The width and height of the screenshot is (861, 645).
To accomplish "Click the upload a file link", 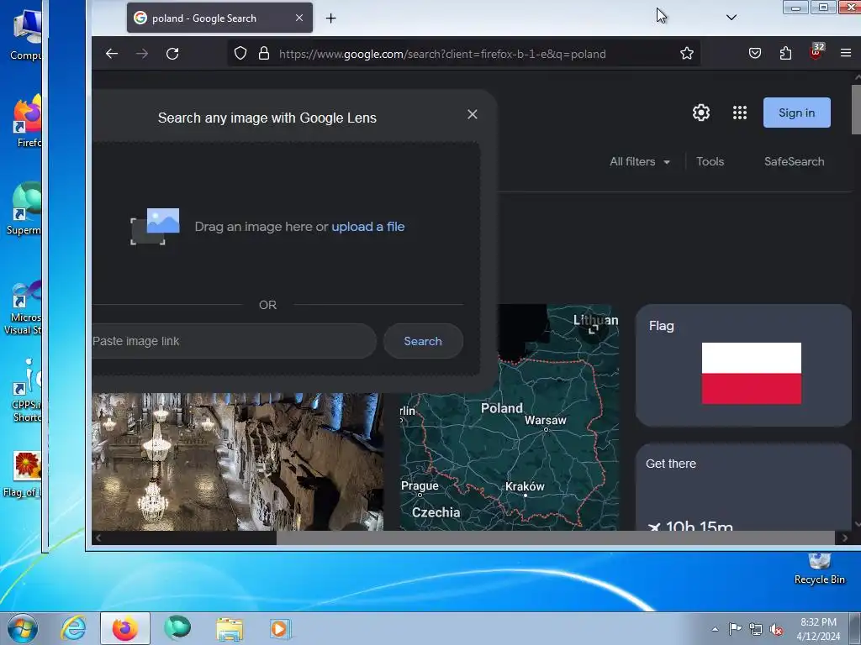I will click(368, 227).
